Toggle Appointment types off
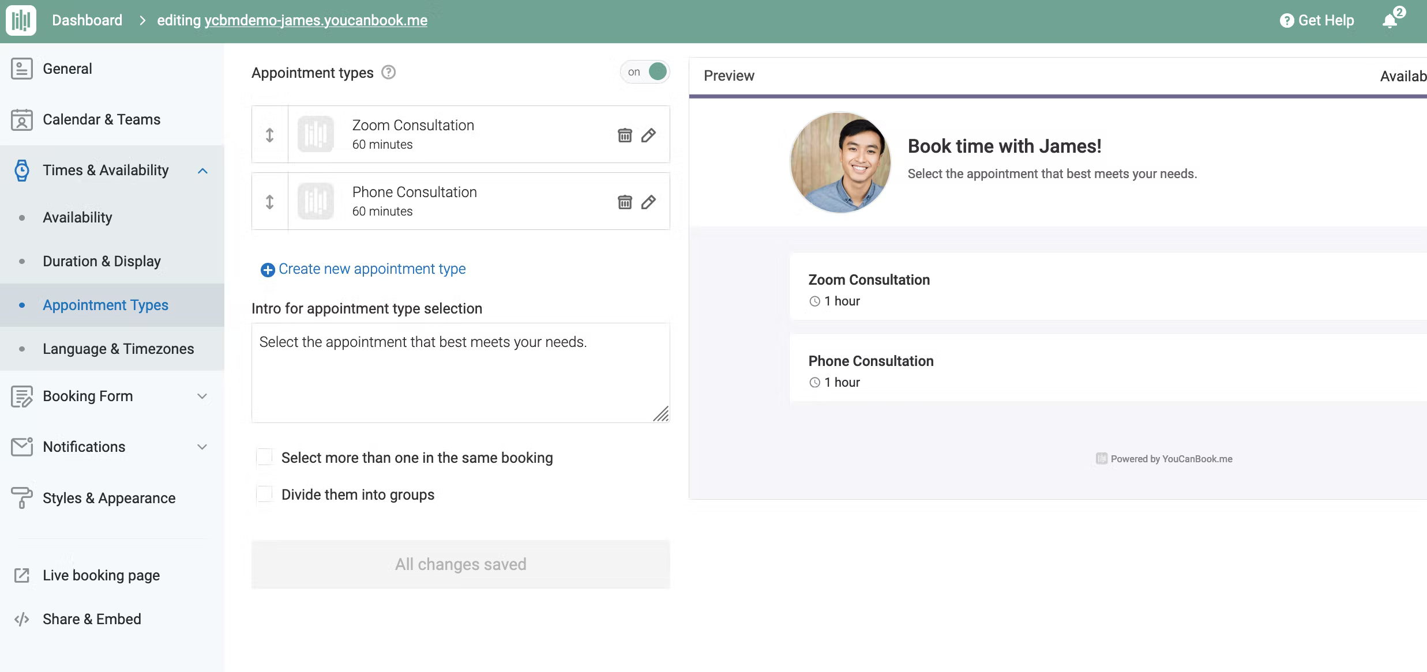This screenshot has width=1427, height=672. tap(645, 71)
